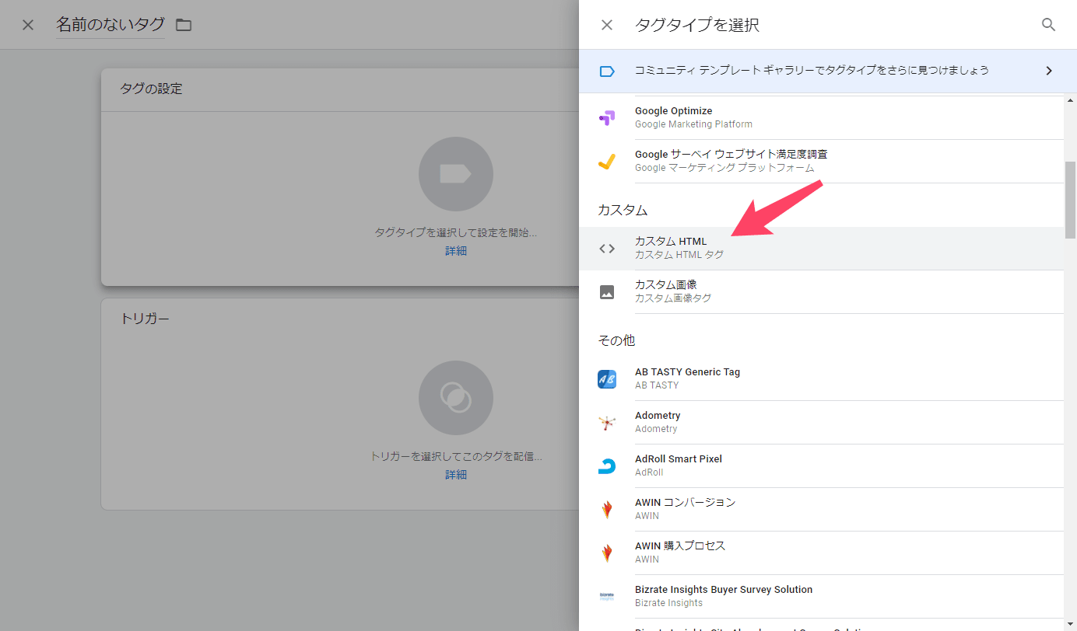Click the community template gallery tag icon
Screen dimensions: 1077x631
pos(607,71)
